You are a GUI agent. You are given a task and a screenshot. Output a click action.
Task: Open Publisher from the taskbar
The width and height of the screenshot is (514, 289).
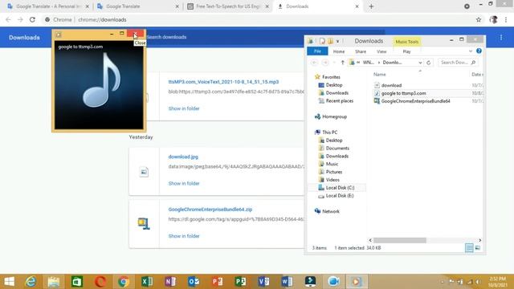[x=240, y=282]
